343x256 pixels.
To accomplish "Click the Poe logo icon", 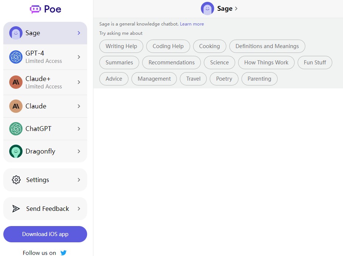I will 35,9.
